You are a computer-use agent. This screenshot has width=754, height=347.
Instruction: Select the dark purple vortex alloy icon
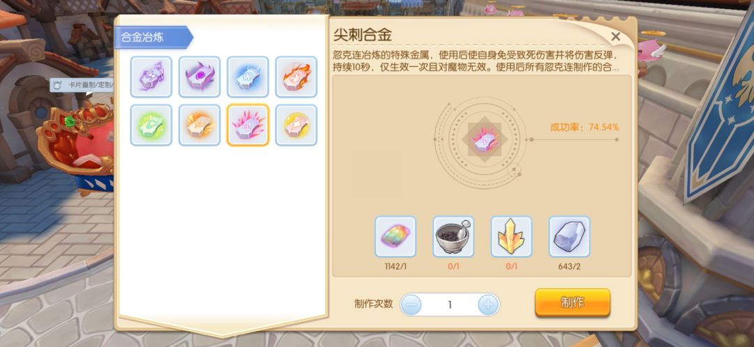[200, 77]
